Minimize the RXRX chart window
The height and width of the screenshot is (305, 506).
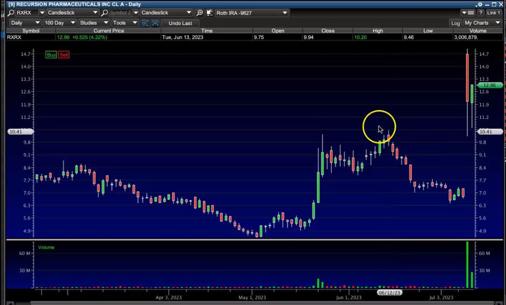click(487, 5)
